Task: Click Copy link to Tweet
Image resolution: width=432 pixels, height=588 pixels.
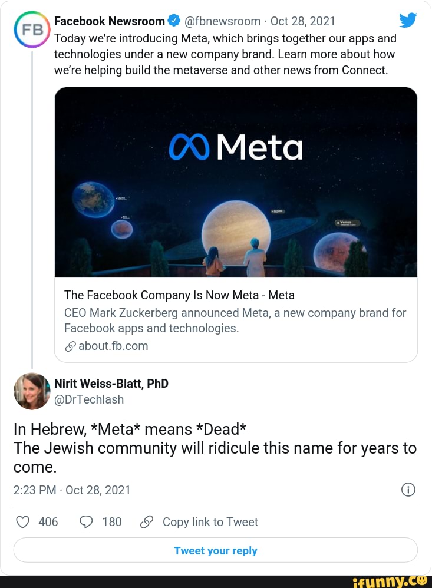Action: point(210,522)
